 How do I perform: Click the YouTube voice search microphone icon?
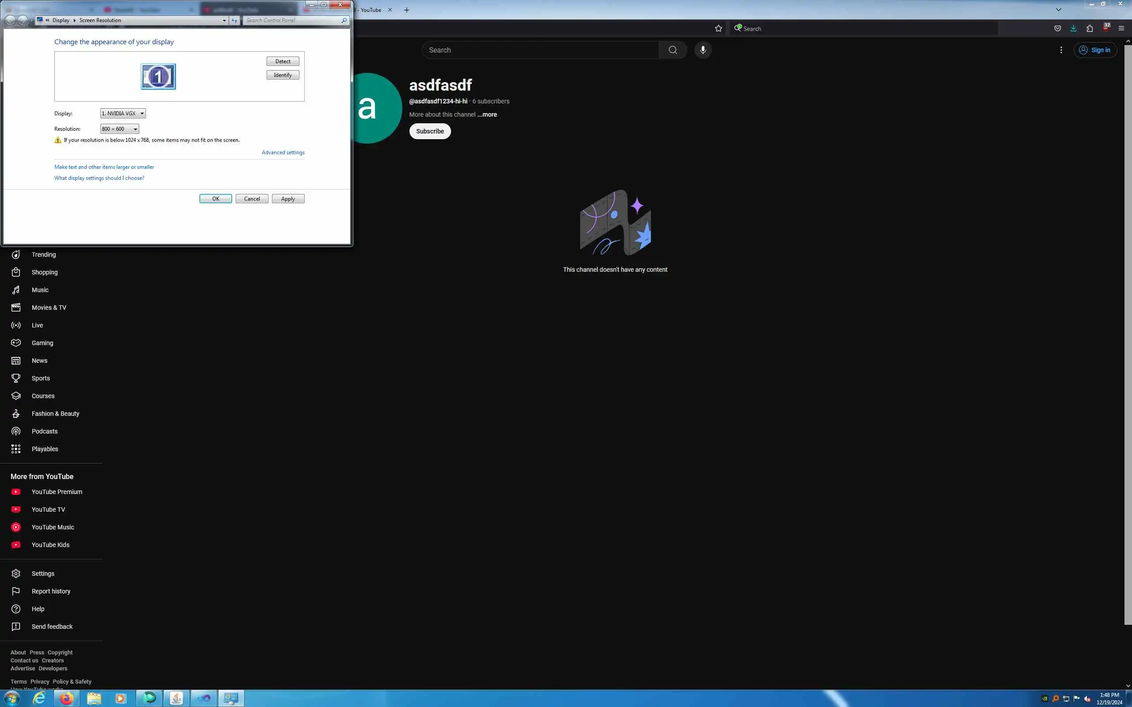703,50
